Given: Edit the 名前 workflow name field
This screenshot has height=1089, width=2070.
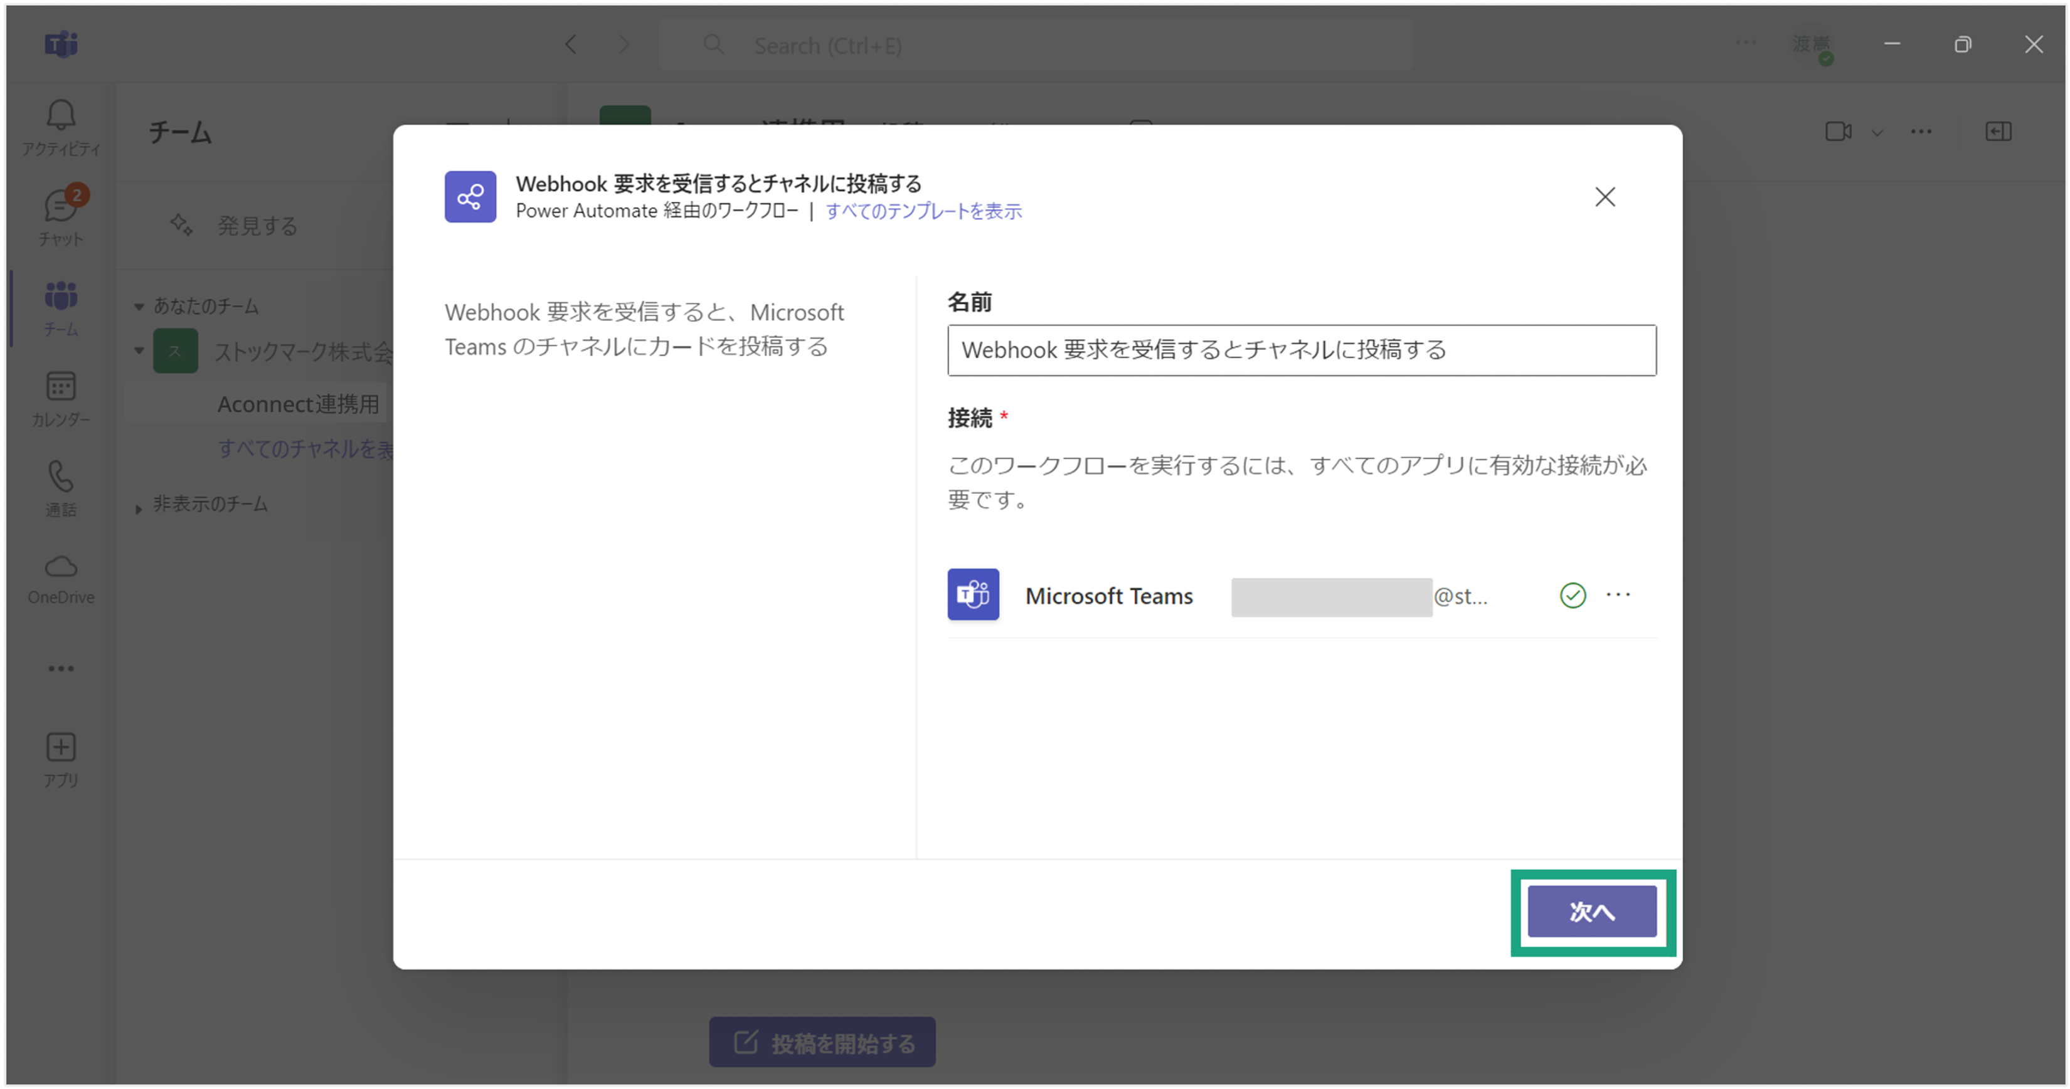Looking at the screenshot, I should click(1301, 350).
